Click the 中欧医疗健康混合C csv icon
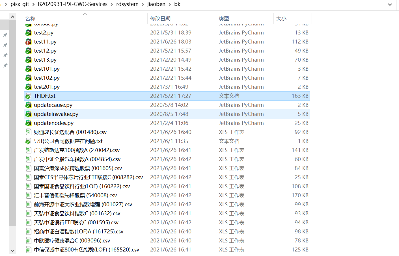The width and height of the screenshot is (399, 256). [28, 240]
